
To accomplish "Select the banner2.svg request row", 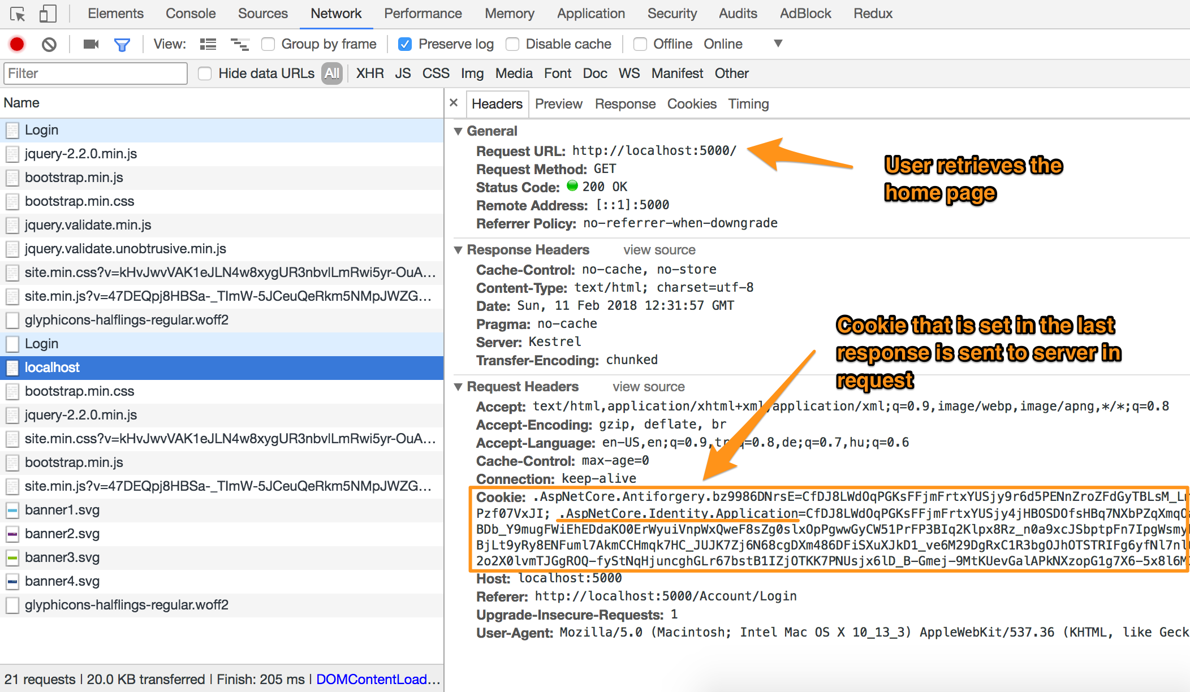I will (62, 534).
